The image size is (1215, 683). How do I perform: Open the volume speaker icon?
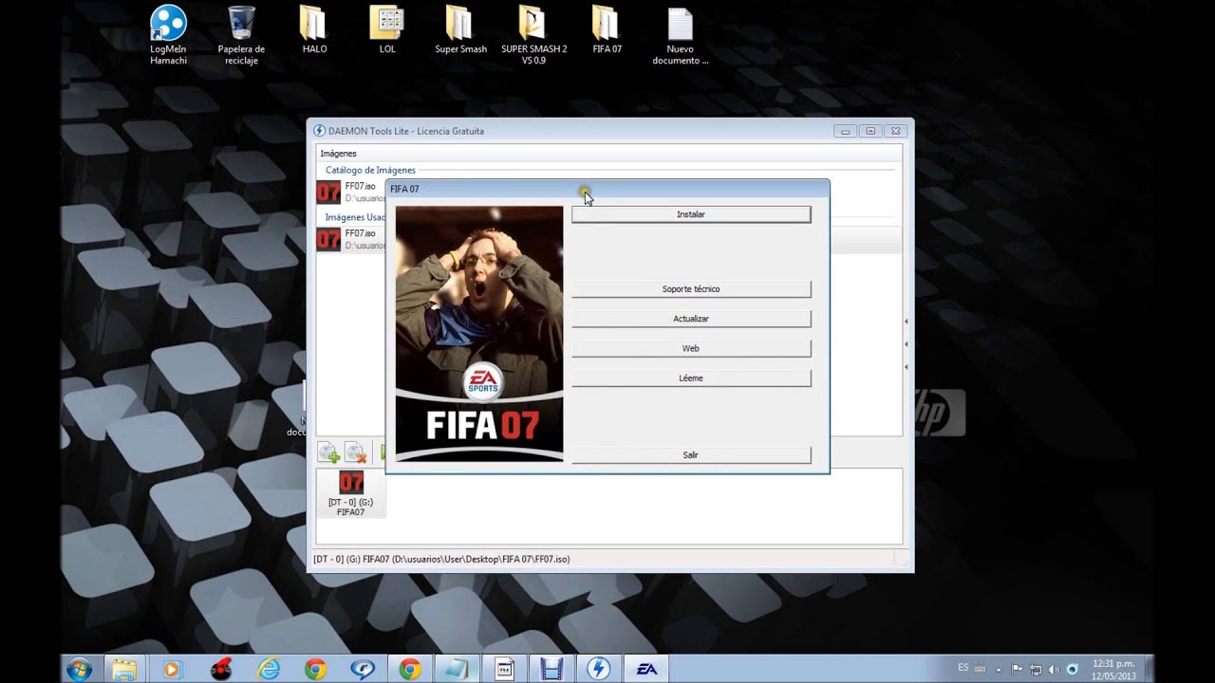(x=1054, y=669)
